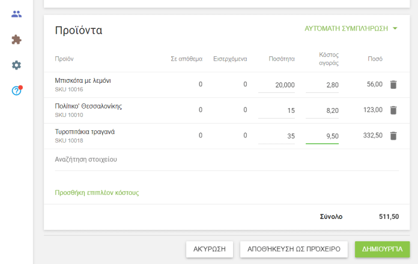Click the ΑΚΥΡΩΣΗ button

(x=209, y=250)
